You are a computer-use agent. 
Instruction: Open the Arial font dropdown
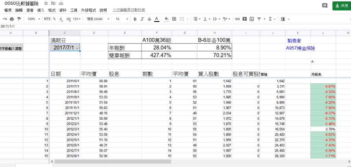[x=98, y=19]
